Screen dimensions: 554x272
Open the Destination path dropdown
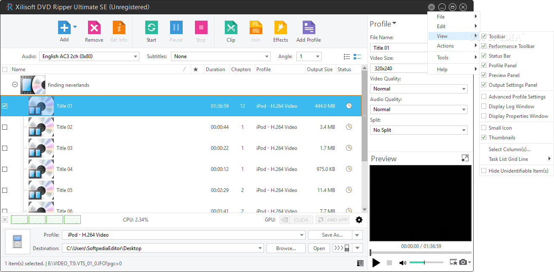click(163, 248)
